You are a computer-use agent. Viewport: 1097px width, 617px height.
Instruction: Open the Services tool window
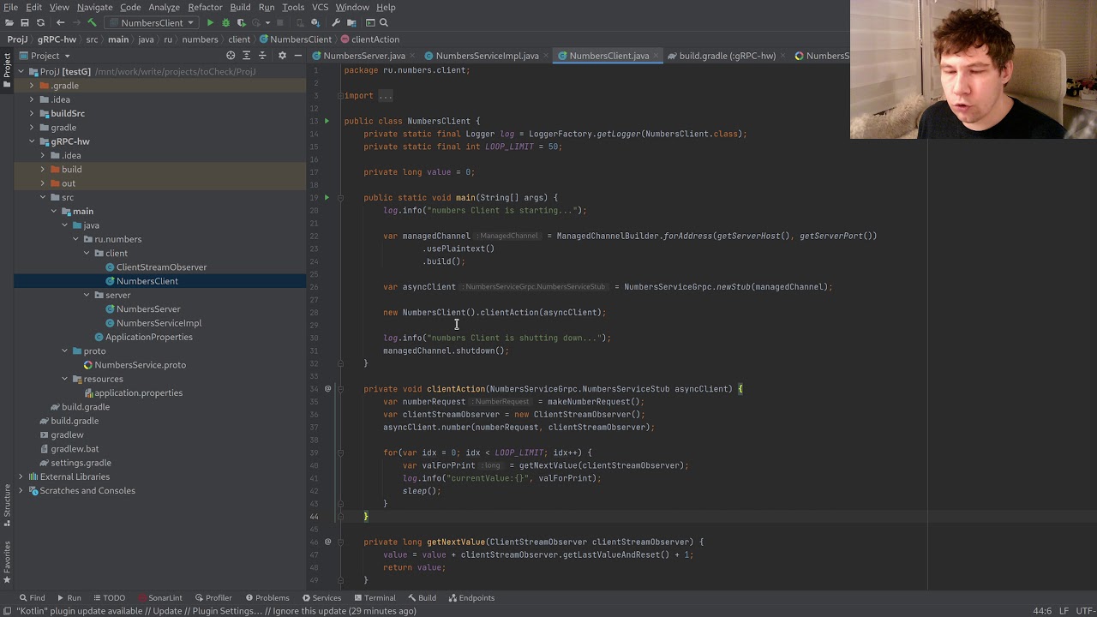tap(321, 598)
